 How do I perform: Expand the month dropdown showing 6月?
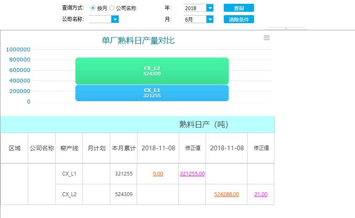point(210,19)
